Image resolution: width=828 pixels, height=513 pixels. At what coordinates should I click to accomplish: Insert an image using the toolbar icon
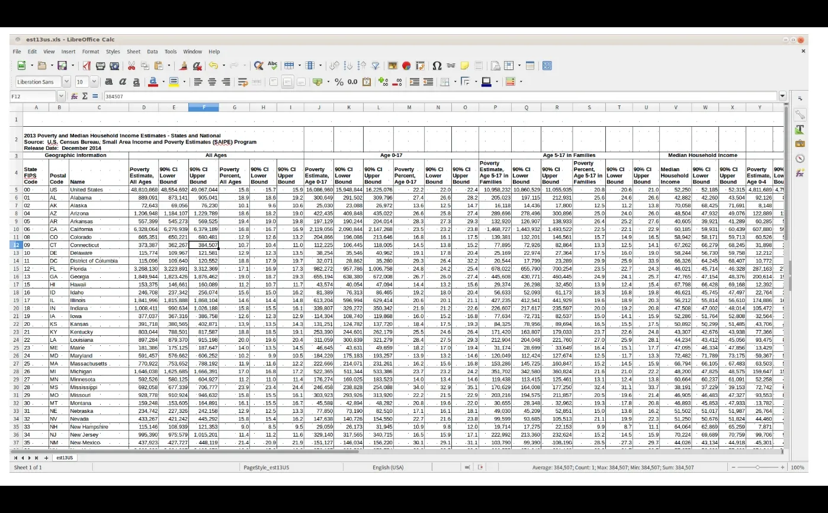pos(393,66)
